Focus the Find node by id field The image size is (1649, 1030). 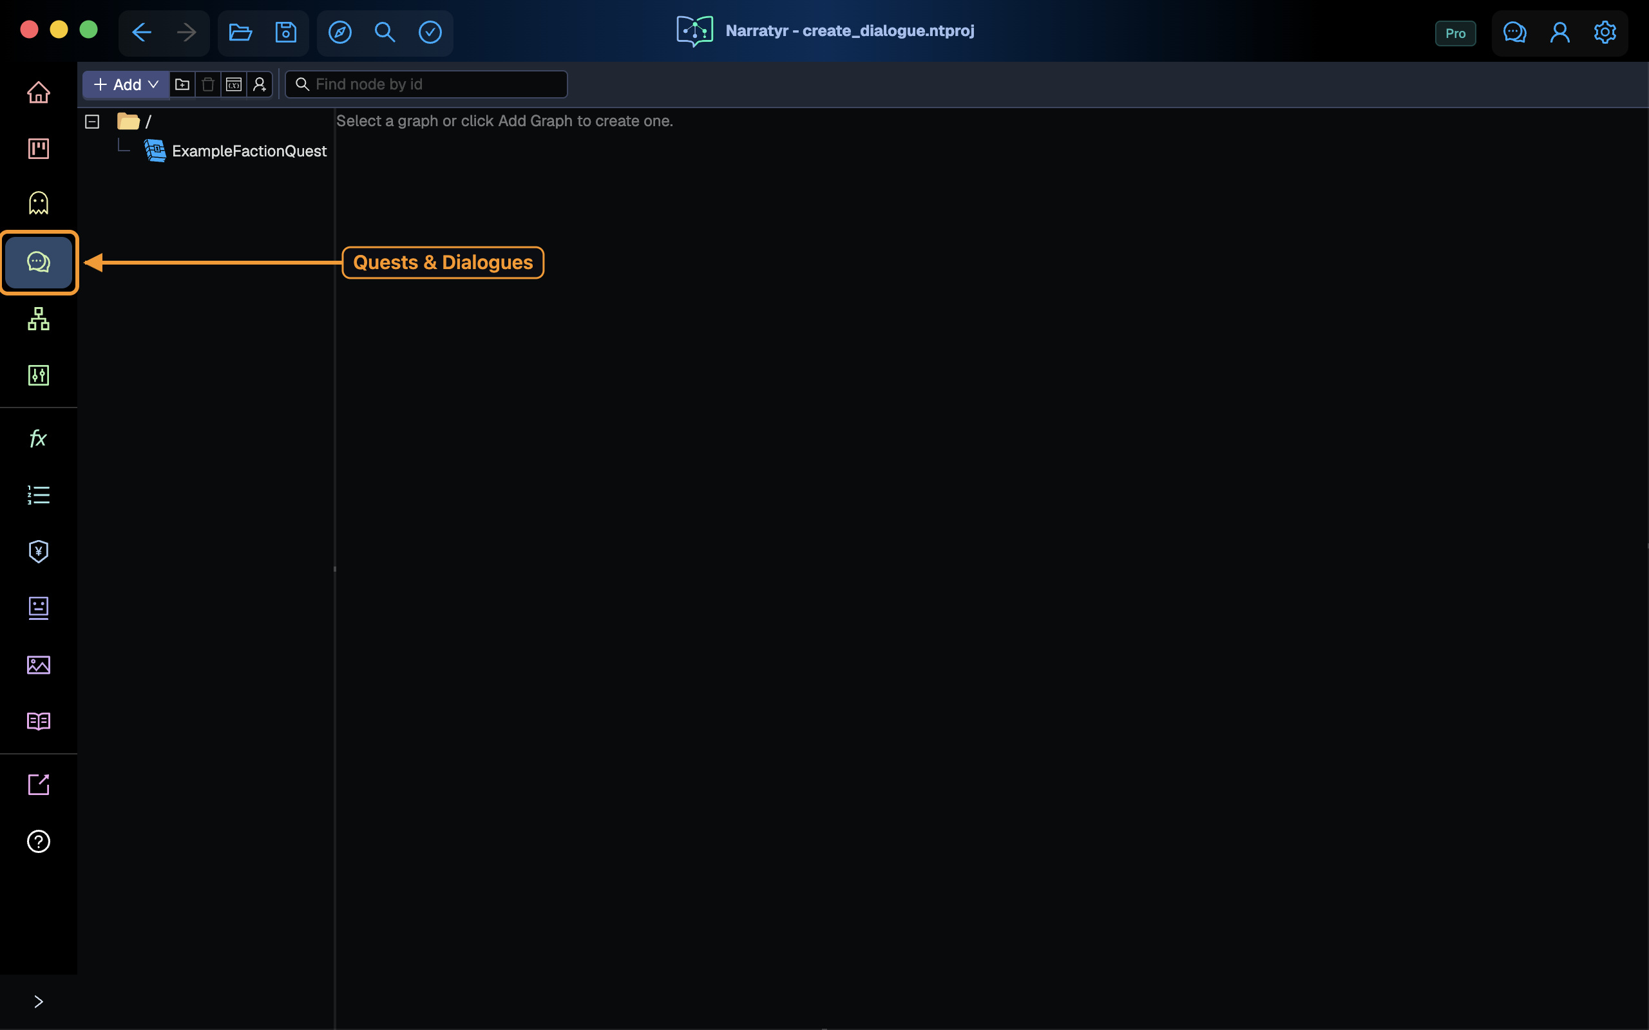coord(426,84)
